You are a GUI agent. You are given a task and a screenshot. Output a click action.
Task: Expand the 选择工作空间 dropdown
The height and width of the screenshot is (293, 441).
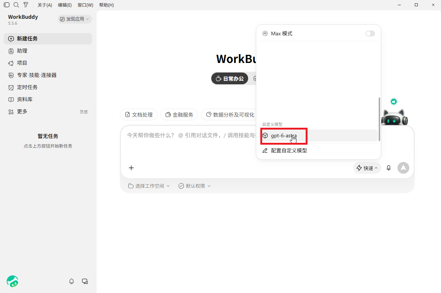point(149,186)
